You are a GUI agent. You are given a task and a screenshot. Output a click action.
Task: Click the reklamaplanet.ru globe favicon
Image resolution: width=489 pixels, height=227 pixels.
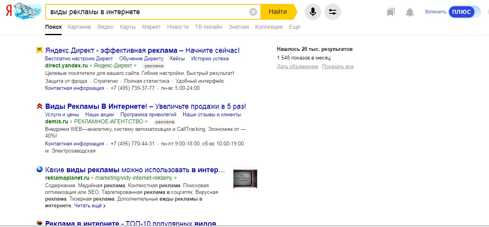(x=39, y=169)
